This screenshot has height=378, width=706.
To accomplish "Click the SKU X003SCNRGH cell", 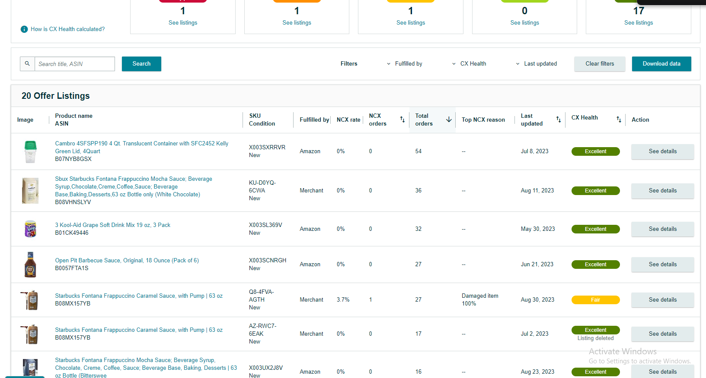I will pos(268,261).
